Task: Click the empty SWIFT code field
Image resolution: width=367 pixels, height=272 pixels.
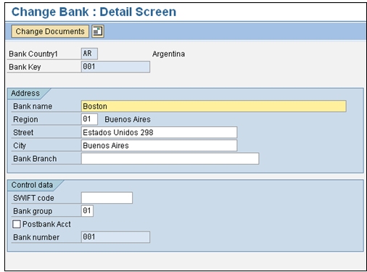Action: [x=107, y=198]
